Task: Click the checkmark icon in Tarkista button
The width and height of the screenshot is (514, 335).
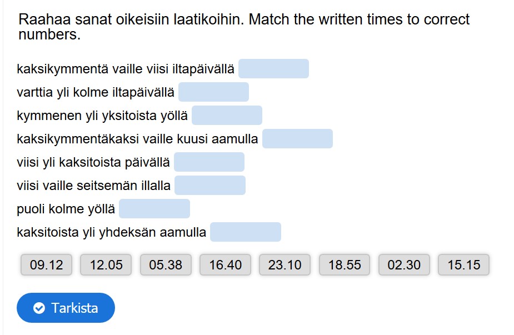Action: click(x=39, y=308)
